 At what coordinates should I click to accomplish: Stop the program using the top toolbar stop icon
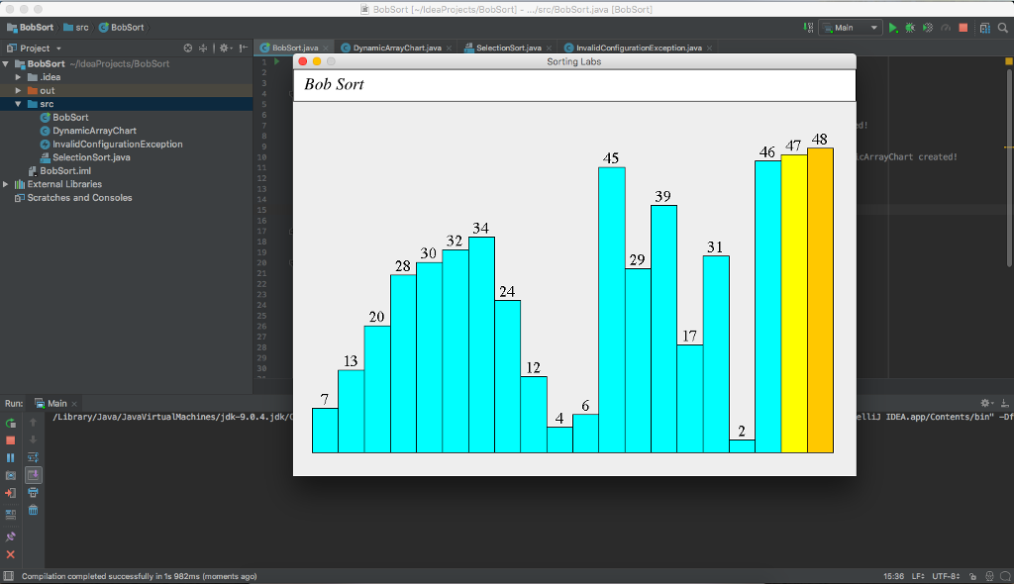point(963,28)
